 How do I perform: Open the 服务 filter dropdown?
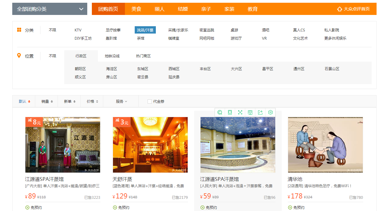pos(121,102)
